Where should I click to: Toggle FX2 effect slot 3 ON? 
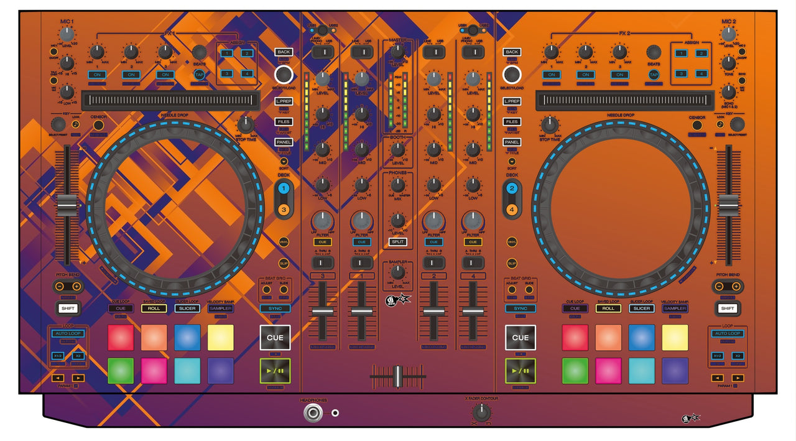coord(620,75)
